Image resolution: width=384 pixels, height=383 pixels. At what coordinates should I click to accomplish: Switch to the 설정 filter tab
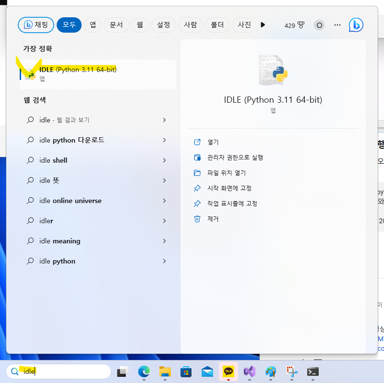[163, 25]
